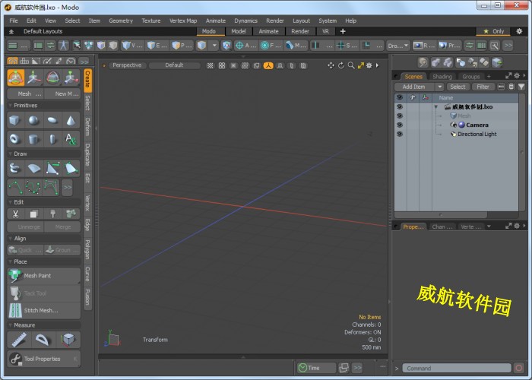Viewport: 532px width, 380px height.
Task: Open the Geometry menu
Action: click(121, 21)
